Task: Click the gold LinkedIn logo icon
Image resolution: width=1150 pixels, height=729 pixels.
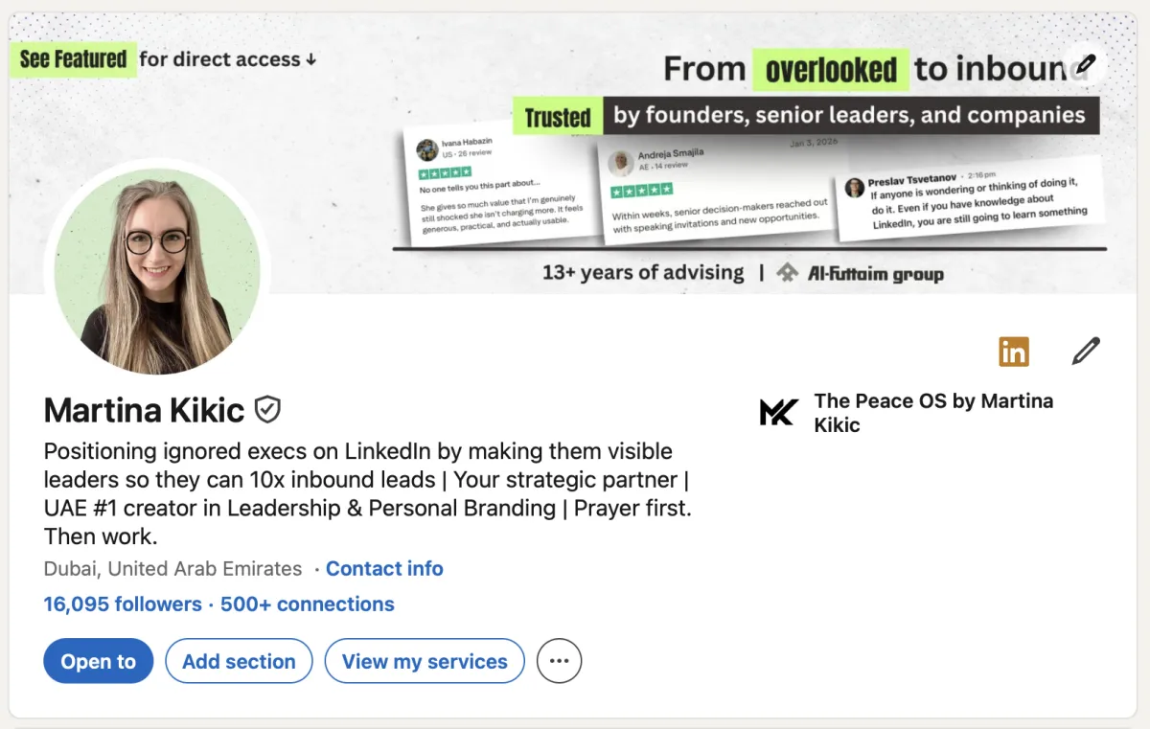Action: [x=1013, y=352]
